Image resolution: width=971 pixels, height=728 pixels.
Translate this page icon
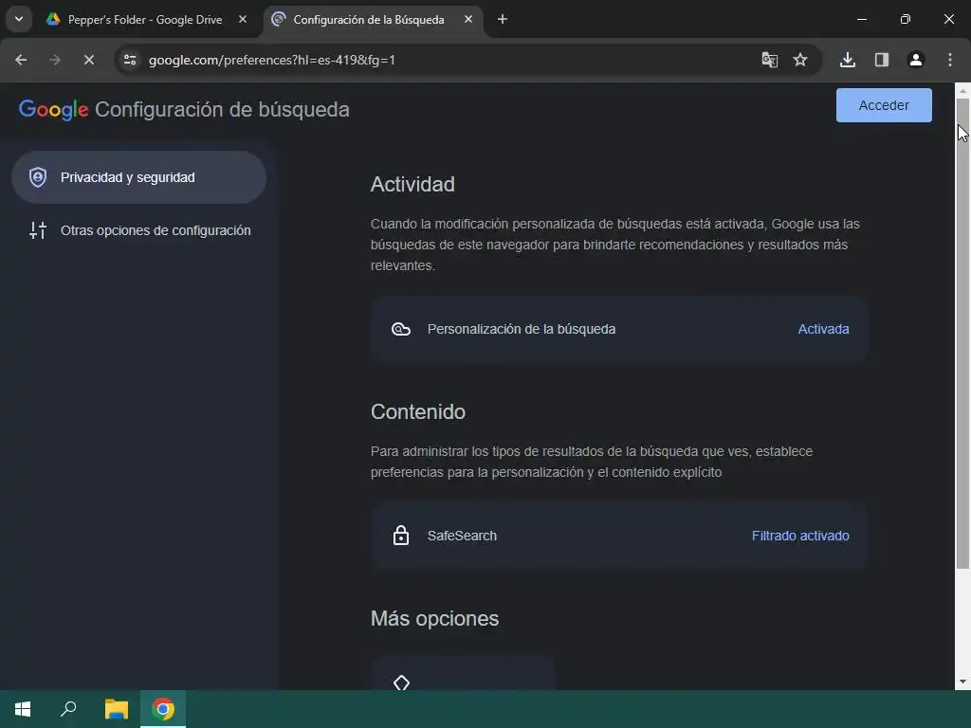(769, 60)
